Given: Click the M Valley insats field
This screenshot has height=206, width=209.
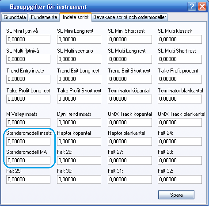Looking at the screenshot, I should point(28,122).
